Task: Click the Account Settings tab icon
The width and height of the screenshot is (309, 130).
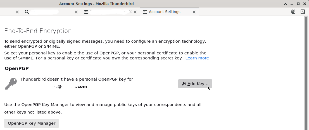Action: (145, 12)
